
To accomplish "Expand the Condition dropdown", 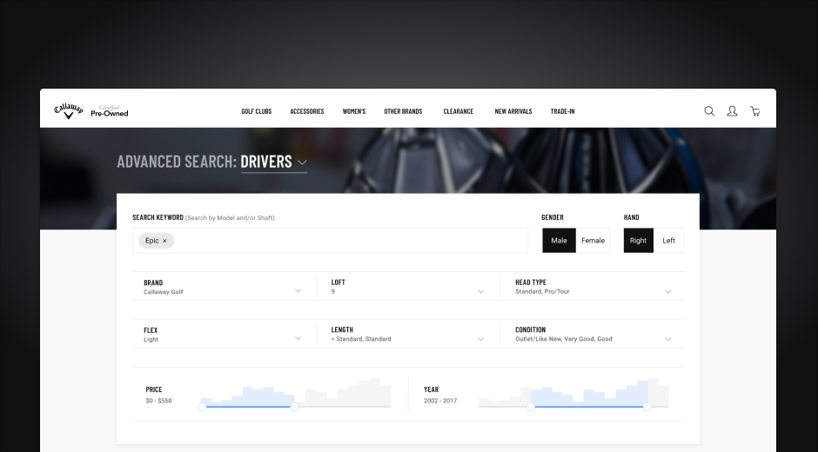I will pos(668,338).
